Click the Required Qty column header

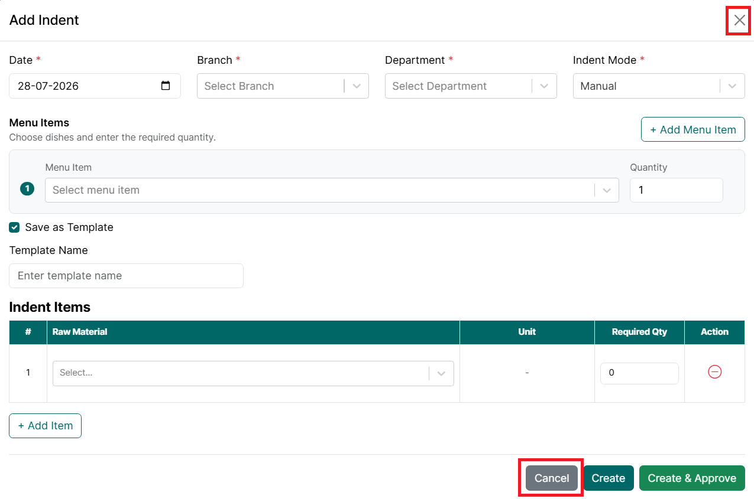tap(639, 332)
